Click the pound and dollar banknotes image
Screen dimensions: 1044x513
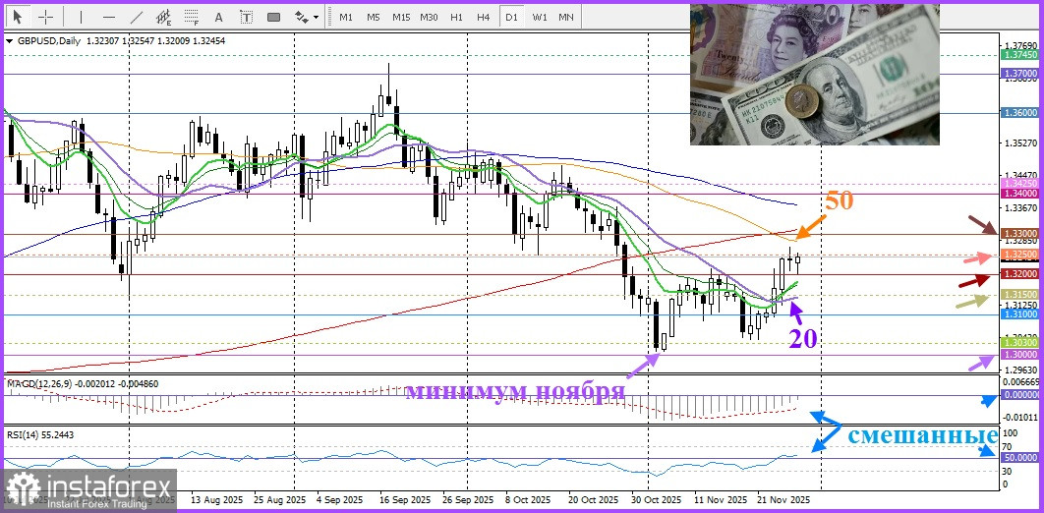tap(814, 75)
